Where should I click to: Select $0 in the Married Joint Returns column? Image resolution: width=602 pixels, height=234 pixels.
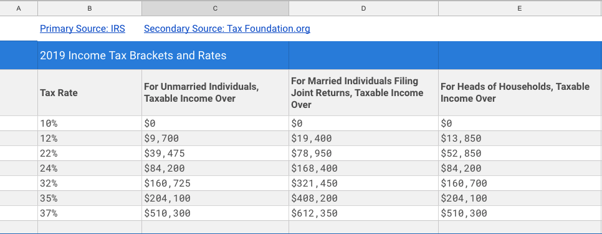tap(363, 124)
